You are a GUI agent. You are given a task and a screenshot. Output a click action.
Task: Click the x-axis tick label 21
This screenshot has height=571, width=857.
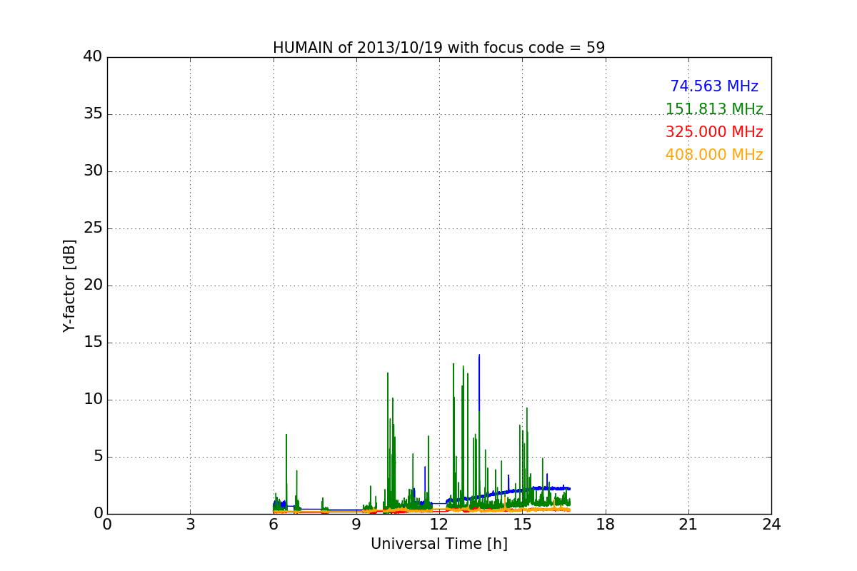(688, 525)
